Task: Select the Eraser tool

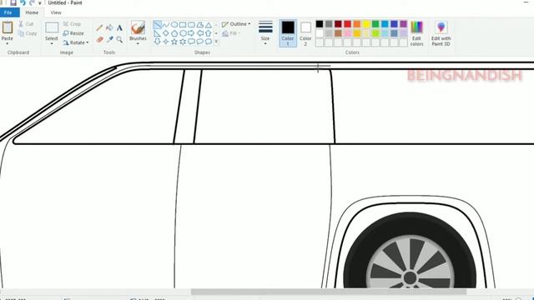Action: click(99, 39)
